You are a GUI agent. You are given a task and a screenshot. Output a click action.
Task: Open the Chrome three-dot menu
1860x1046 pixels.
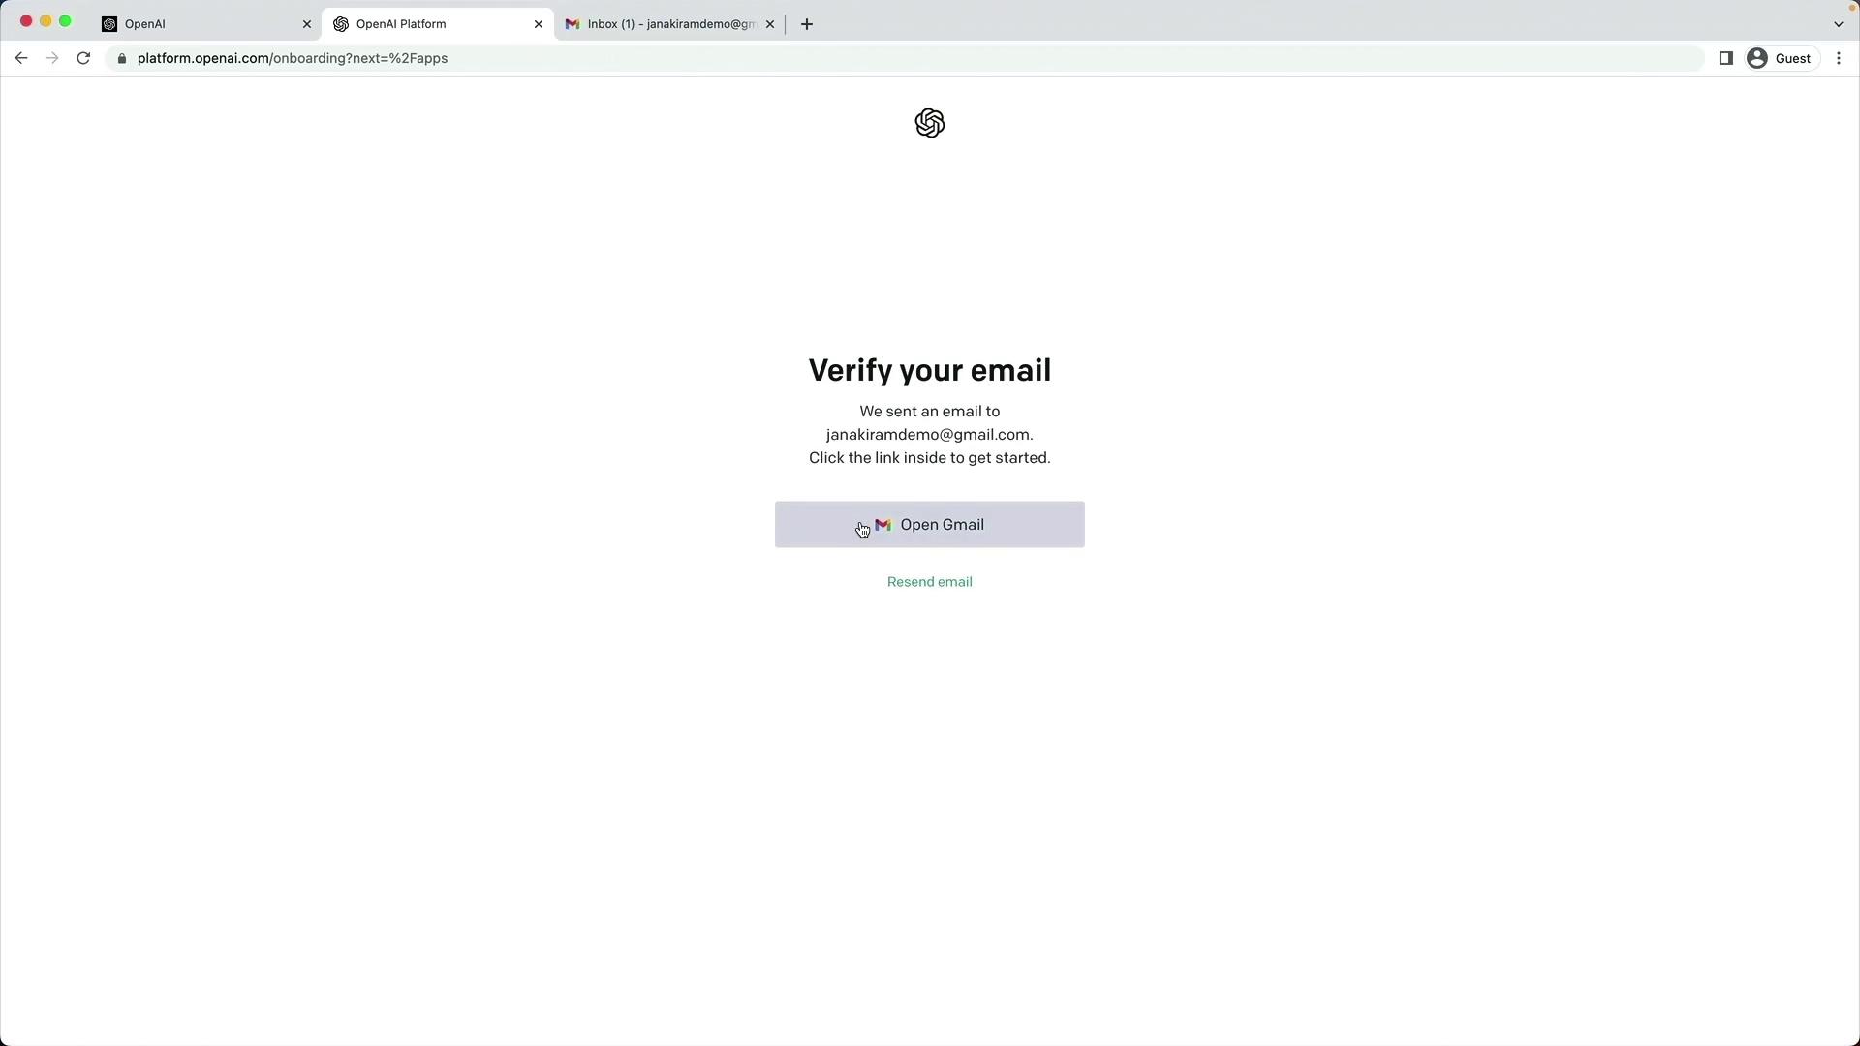point(1839,58)
